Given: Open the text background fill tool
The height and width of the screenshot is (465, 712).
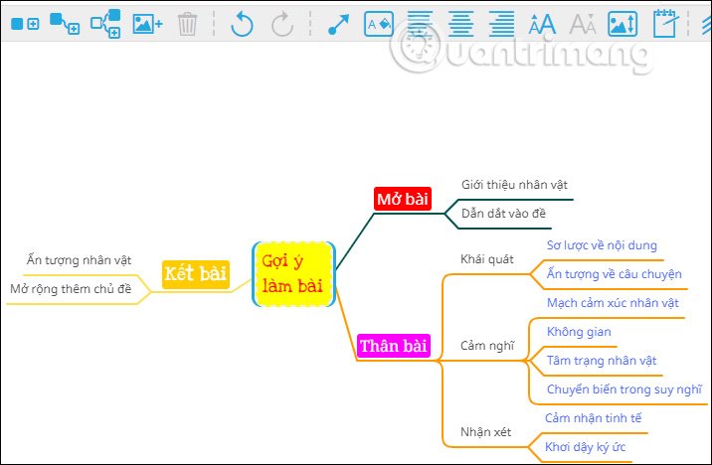Looking at the screenshot, I should pos(379,24).
